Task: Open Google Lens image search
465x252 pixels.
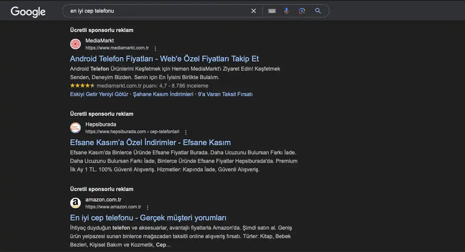Action: 302,11
